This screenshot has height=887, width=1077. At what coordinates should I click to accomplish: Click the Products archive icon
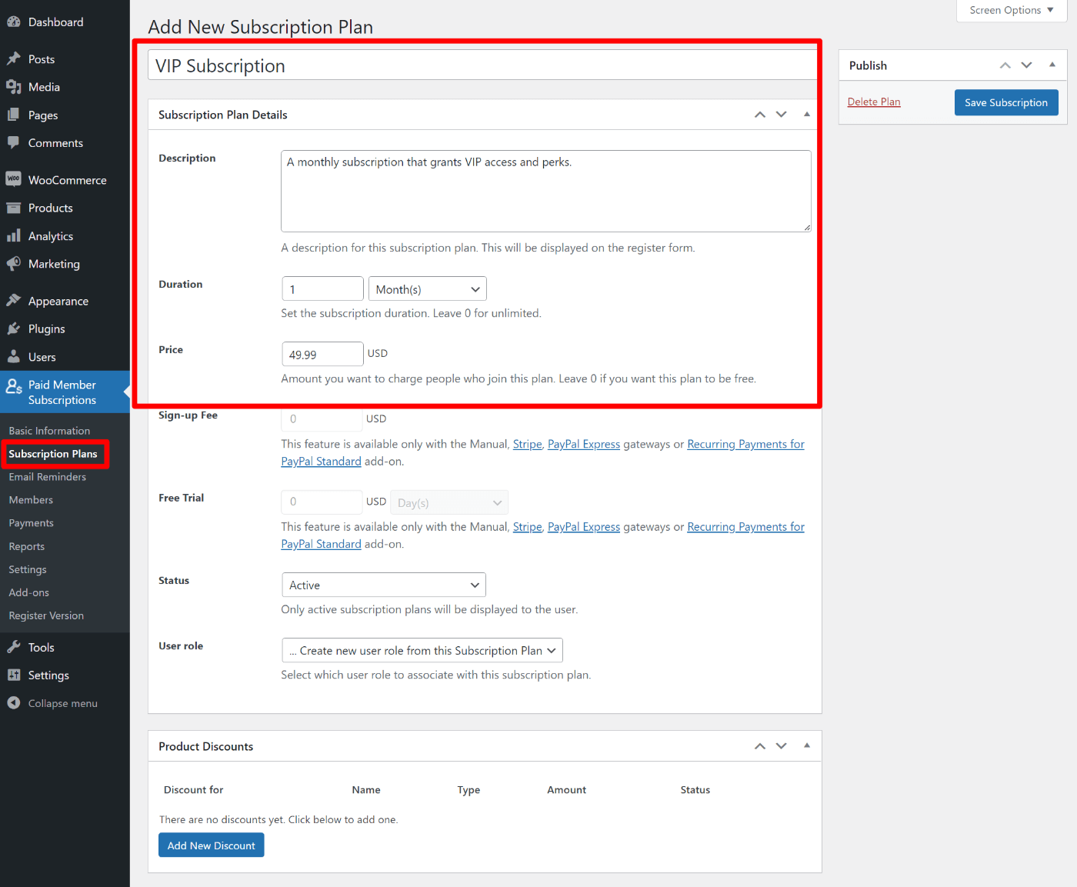14,208
